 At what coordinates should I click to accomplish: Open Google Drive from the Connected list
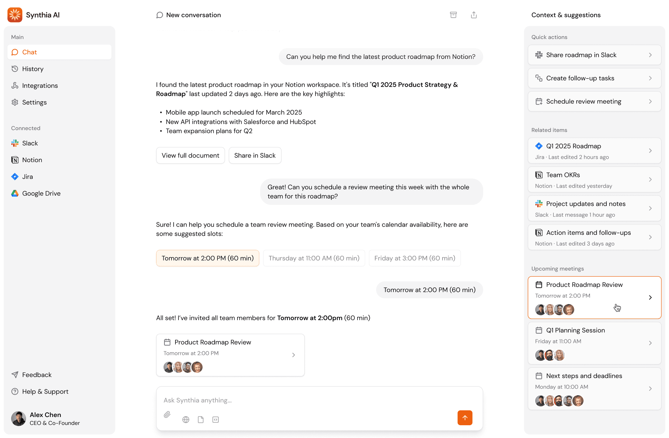point(41,193)
